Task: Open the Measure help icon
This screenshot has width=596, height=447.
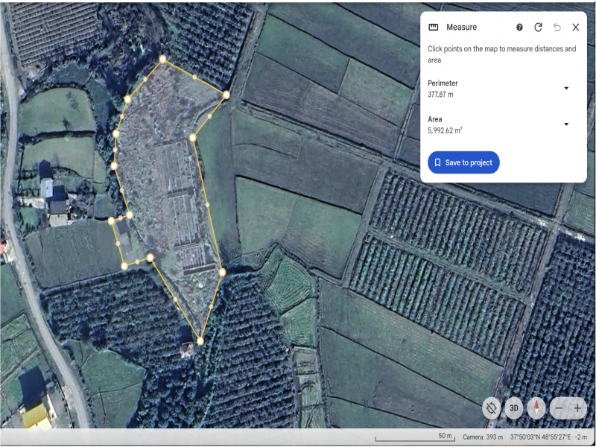Action: (519, 28)
